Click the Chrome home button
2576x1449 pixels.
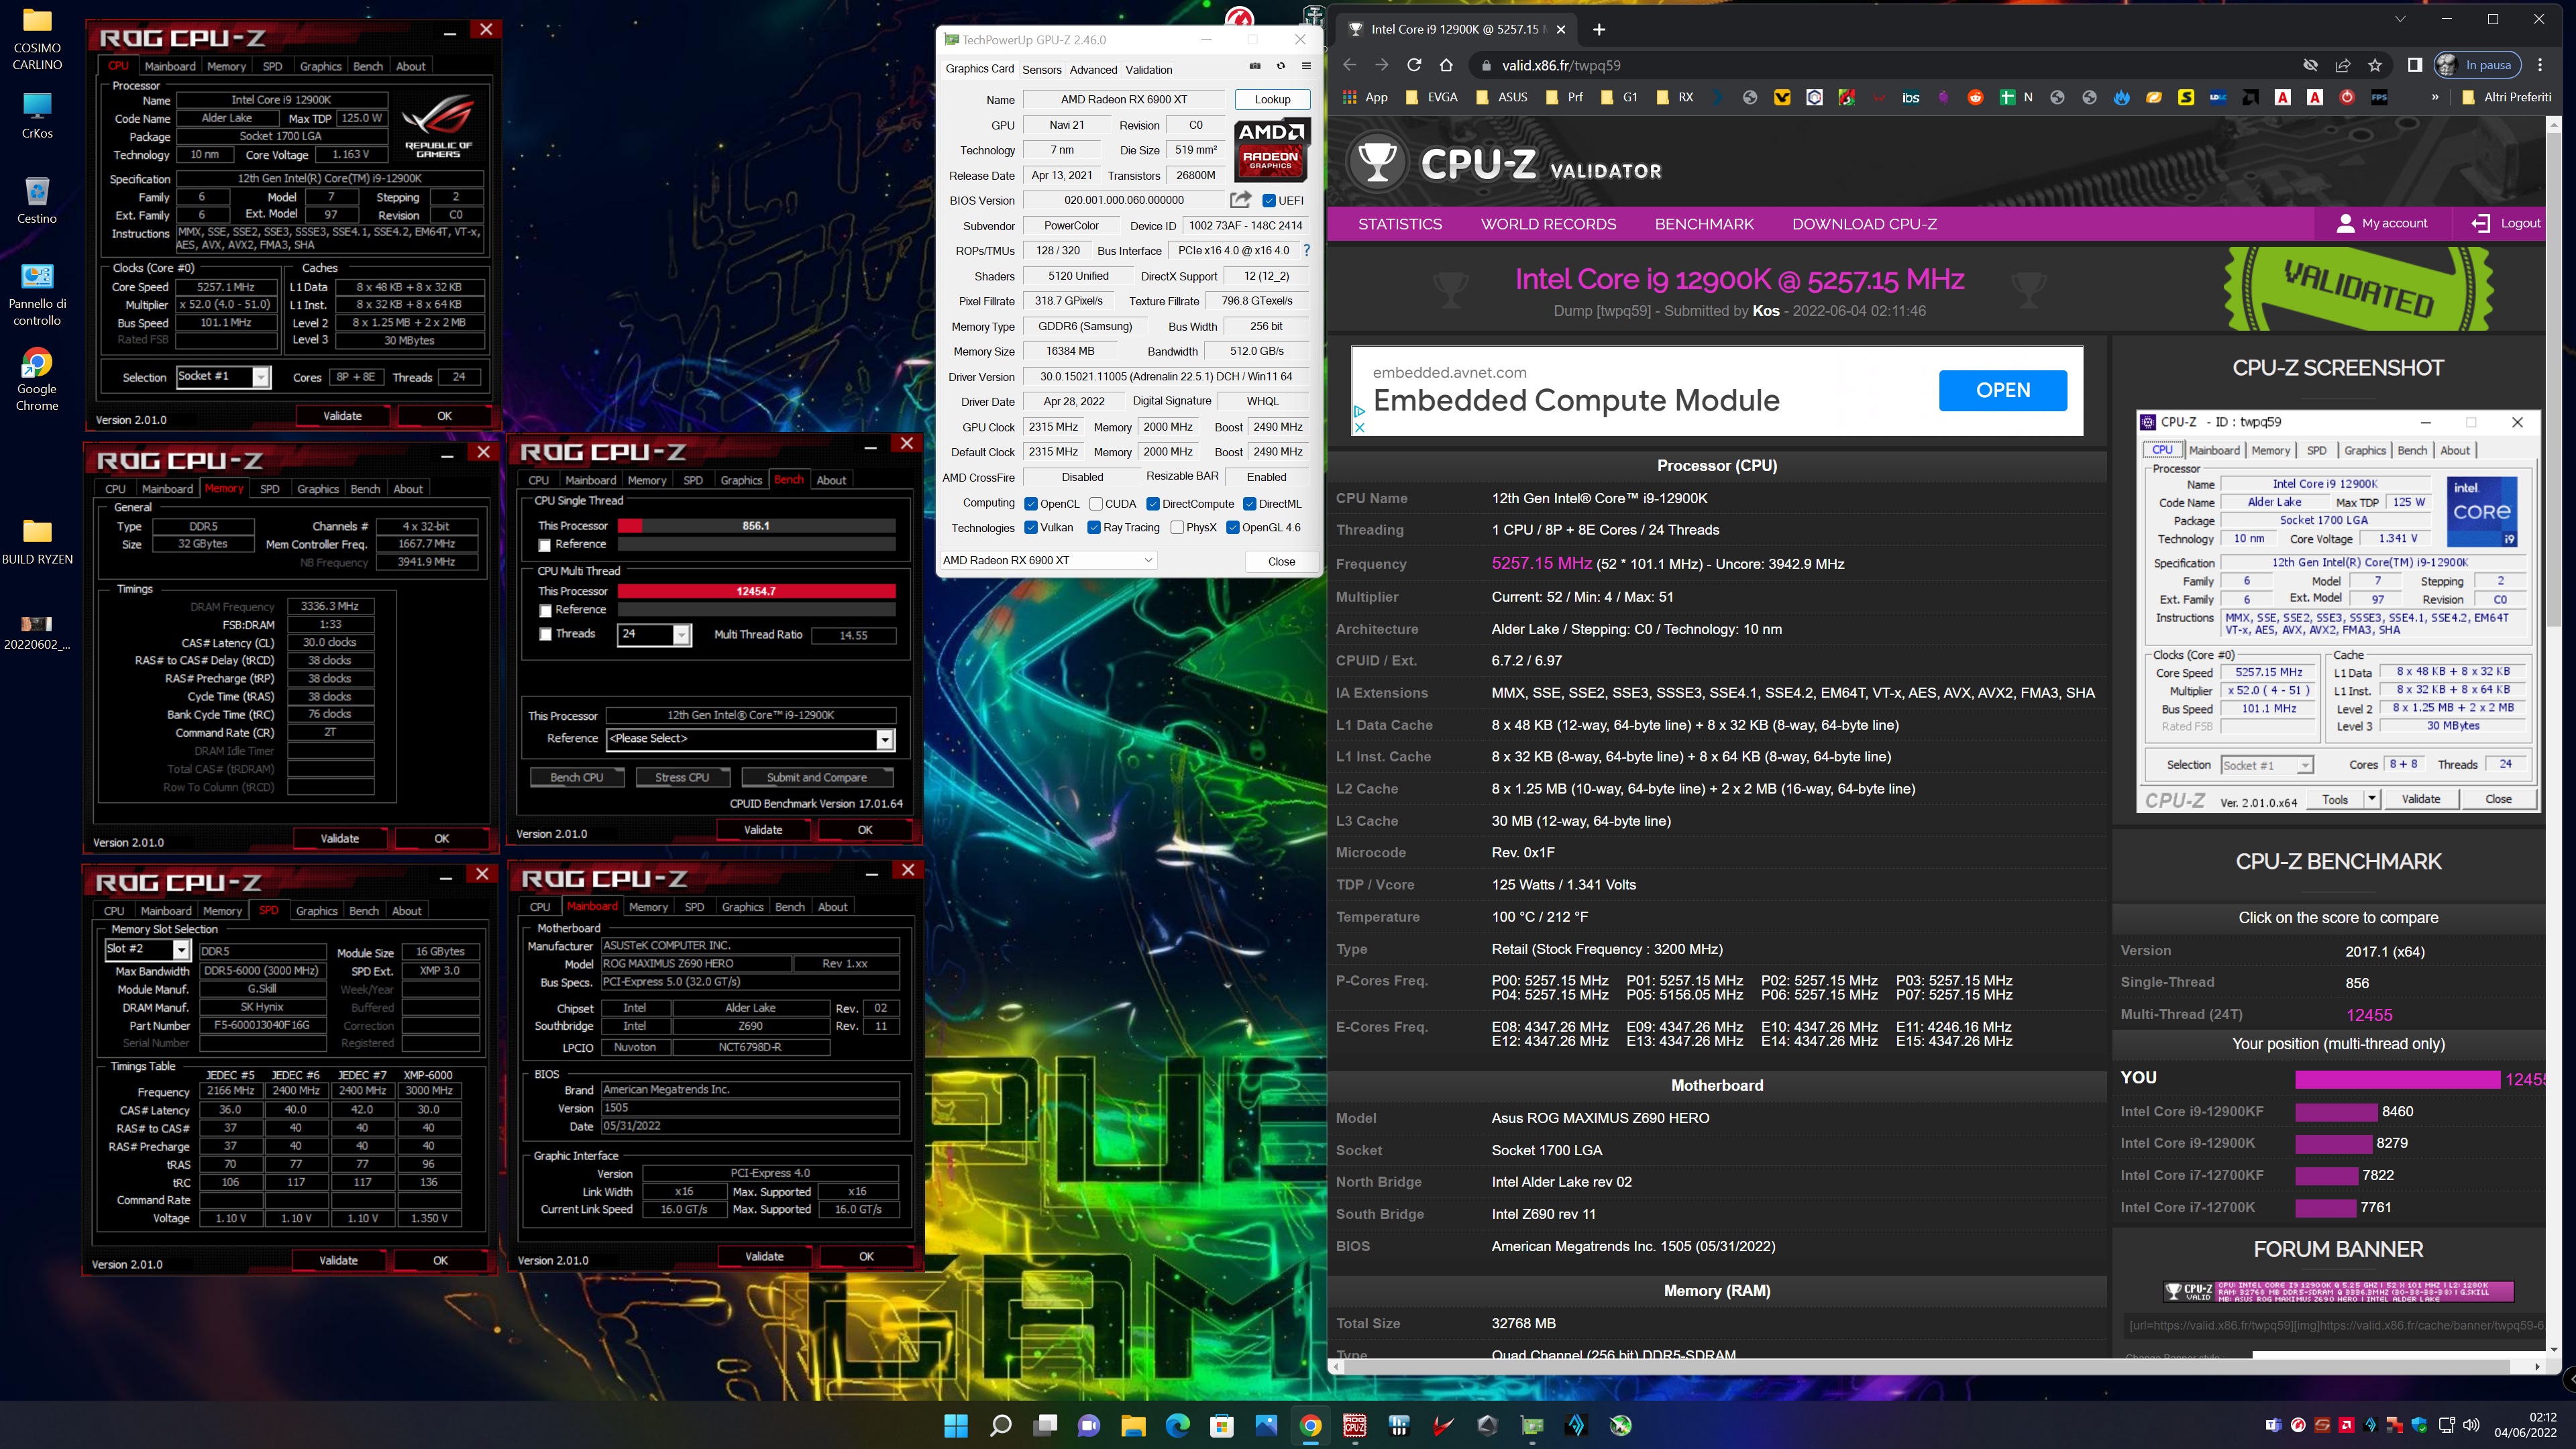click(x=1446, y=65)
